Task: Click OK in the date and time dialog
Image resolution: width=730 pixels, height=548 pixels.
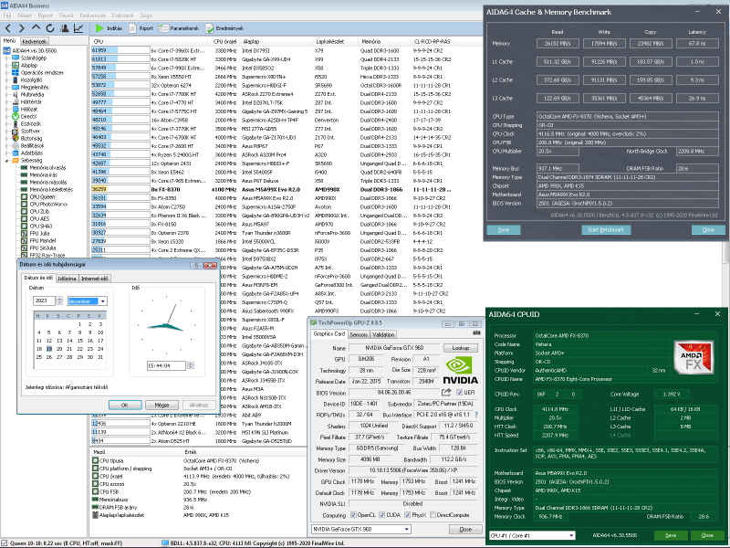Action: tap(125, 405)
